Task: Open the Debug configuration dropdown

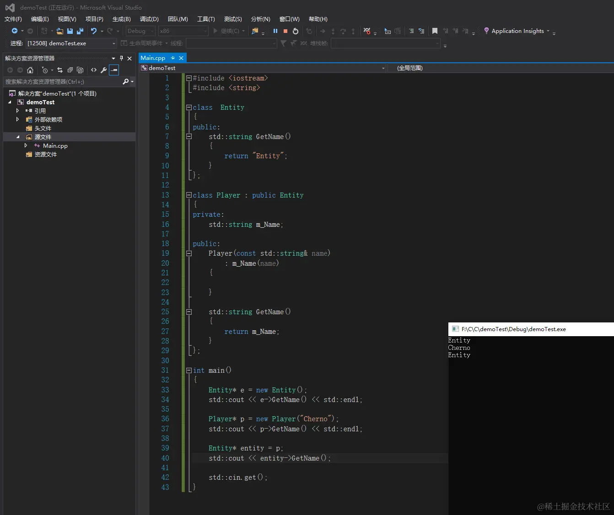Action: click(140, 31)
